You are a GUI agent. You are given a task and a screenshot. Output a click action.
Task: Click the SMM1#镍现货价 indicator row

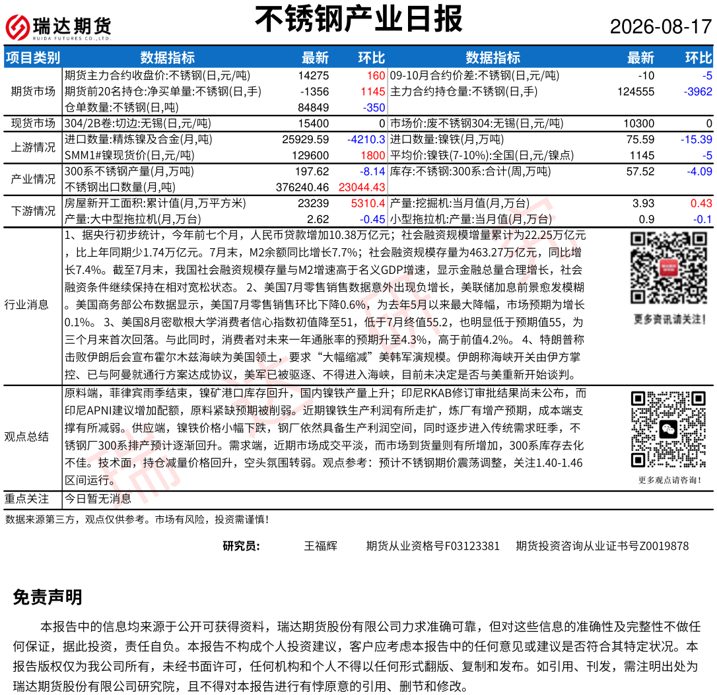tap(225, 156)
